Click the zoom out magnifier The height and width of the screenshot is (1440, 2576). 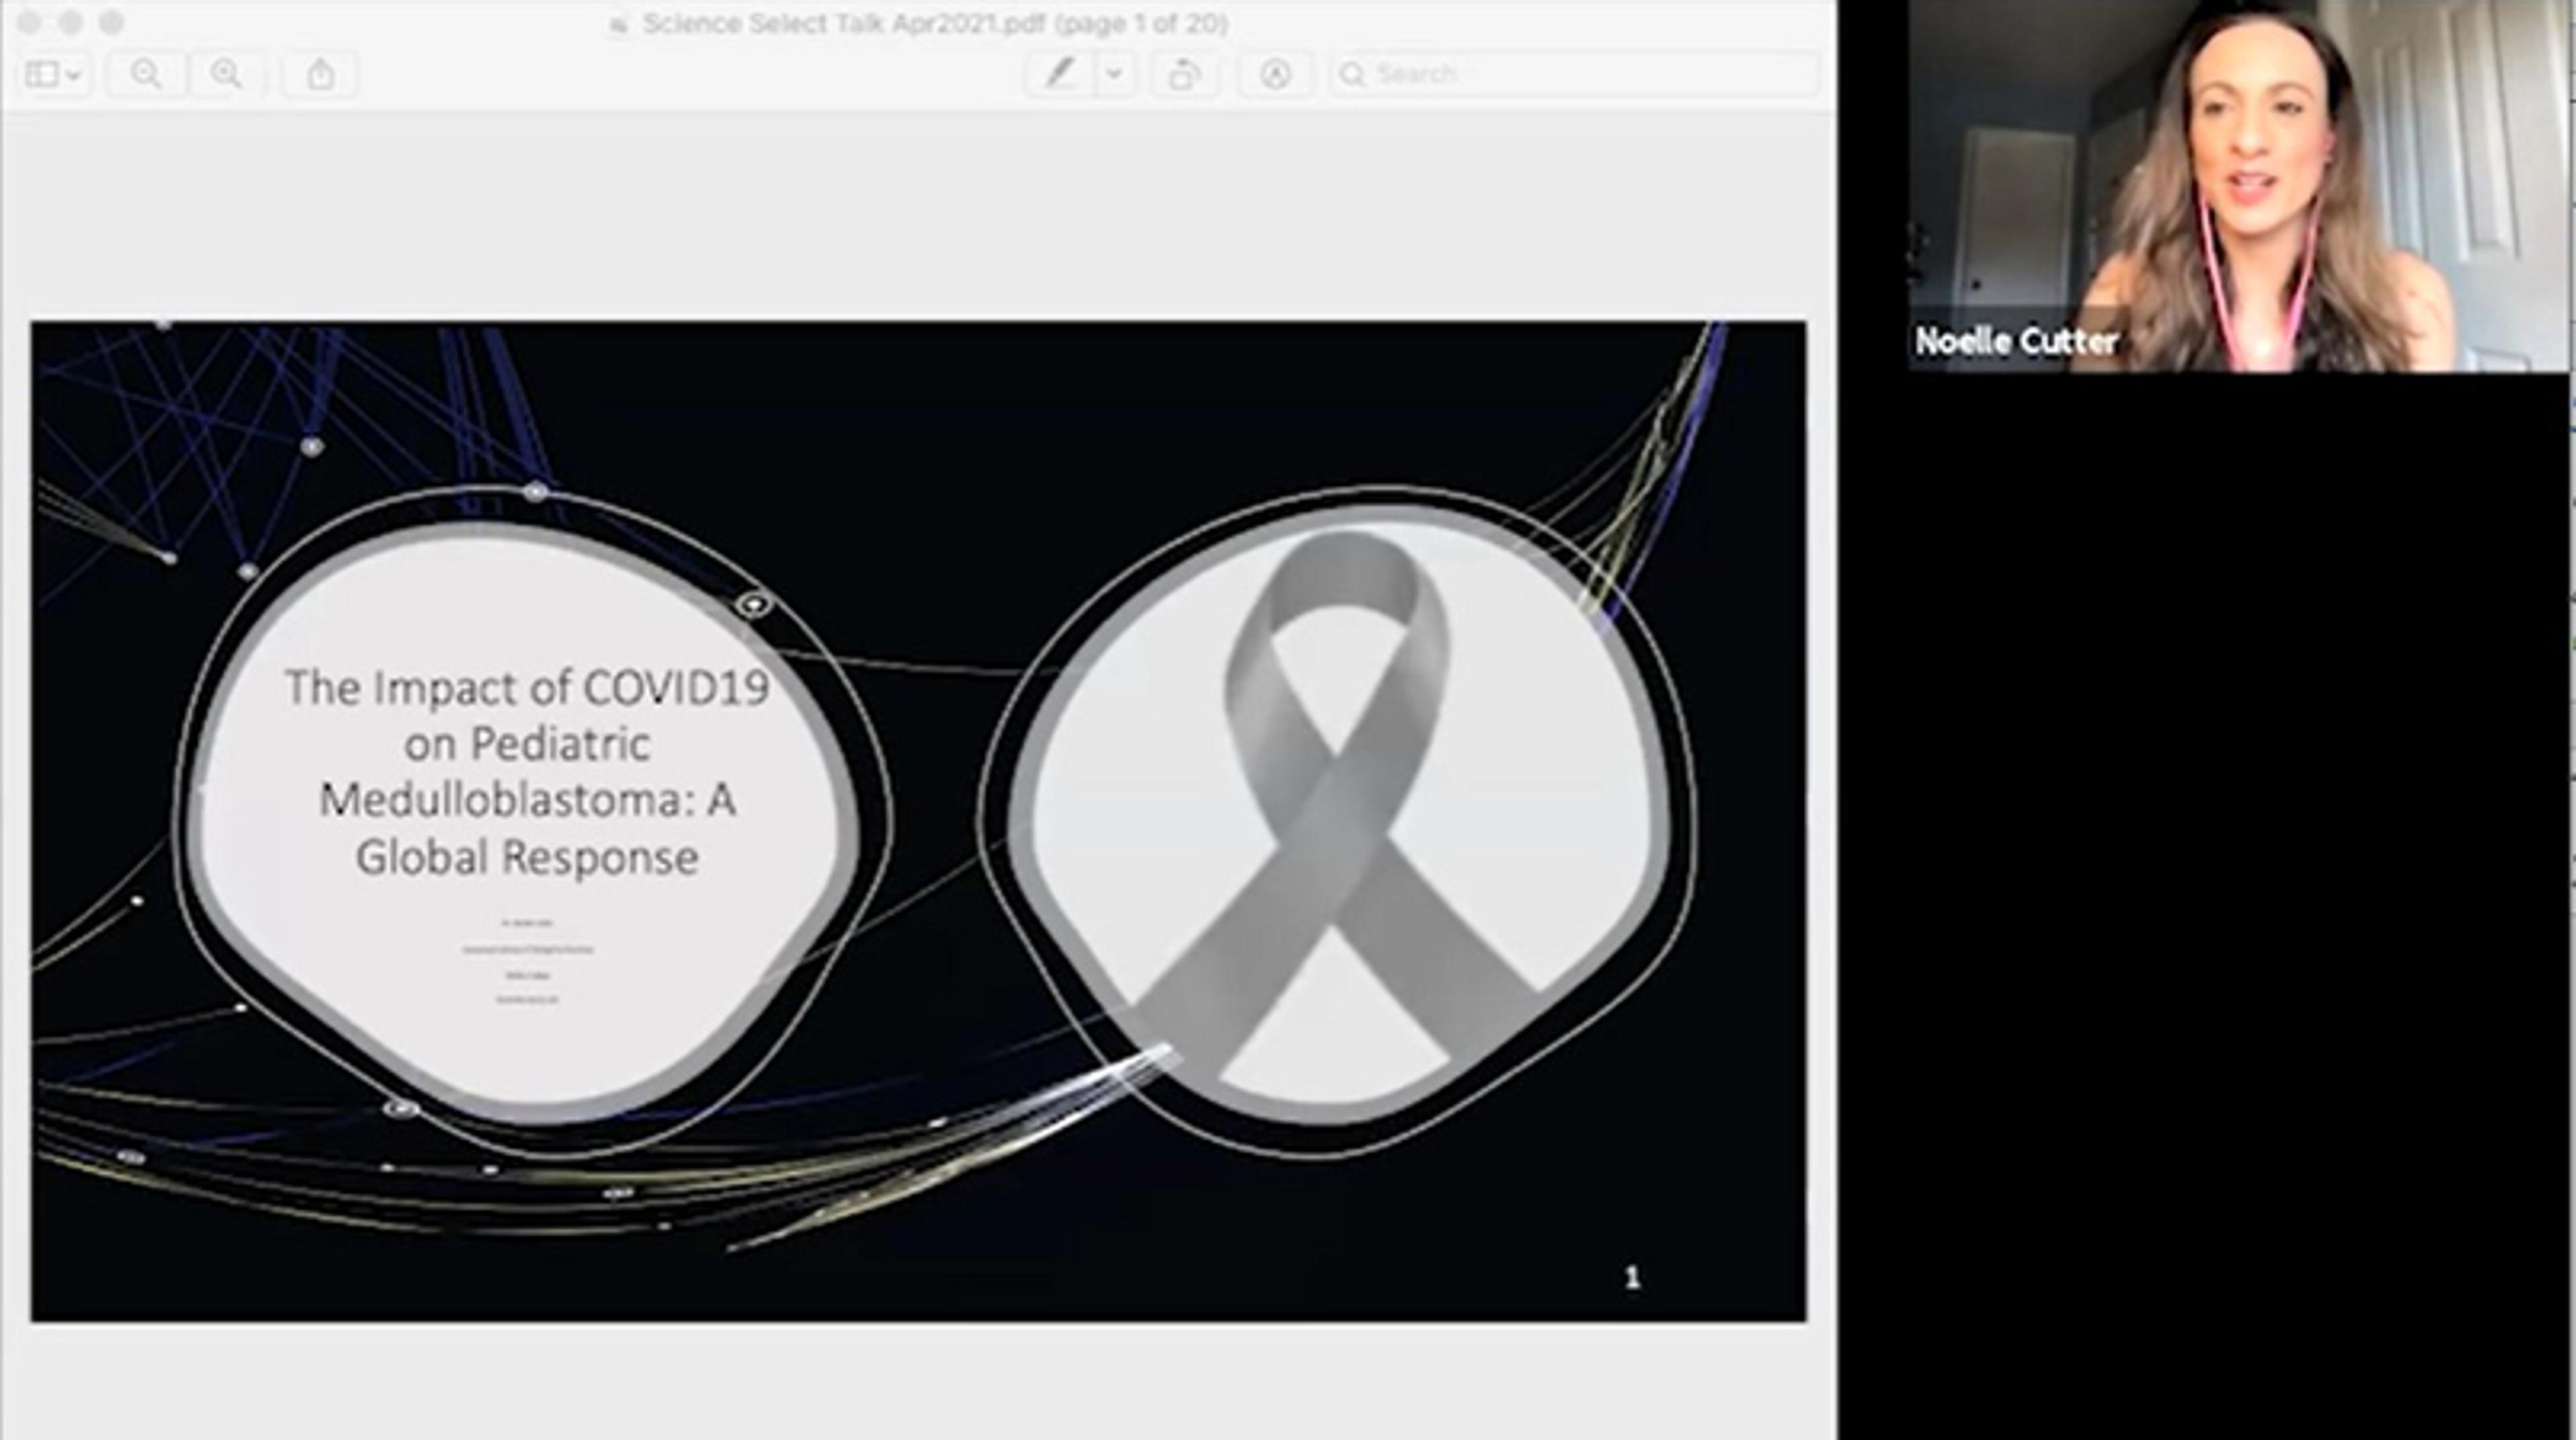tap(146, 74)
